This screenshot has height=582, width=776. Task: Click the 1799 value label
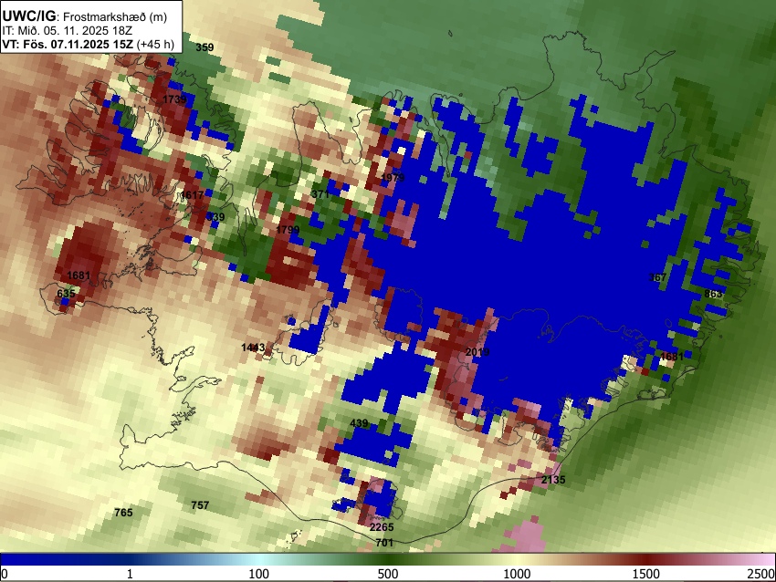click(x=288, y=230)
